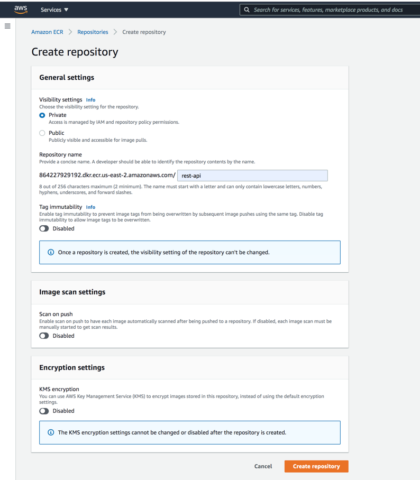Click the Create repository button
Viewport: 420px width, 480px height.
[x=316, y=466]
